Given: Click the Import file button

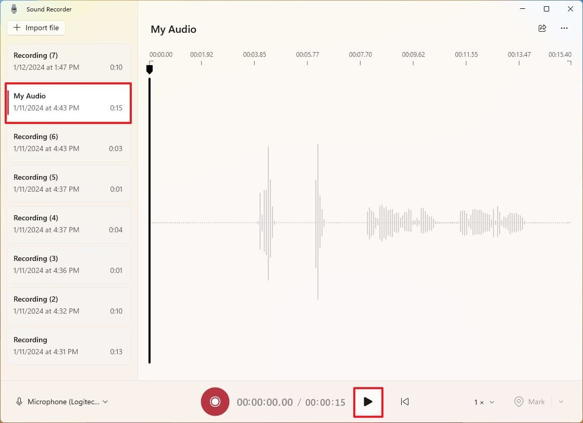Looking at the screenshot, I should pos(36,28).
